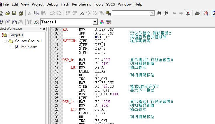Navigate backward with left arrow icon
Image resolution: width=215 pixels, height=124 pixels.
[174, 13]
